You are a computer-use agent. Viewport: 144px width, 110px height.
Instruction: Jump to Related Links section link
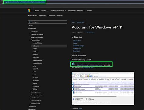77,48
